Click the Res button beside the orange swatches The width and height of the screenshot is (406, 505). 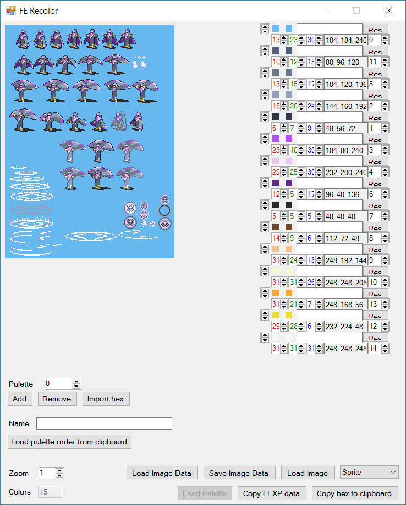pos(375,293)
